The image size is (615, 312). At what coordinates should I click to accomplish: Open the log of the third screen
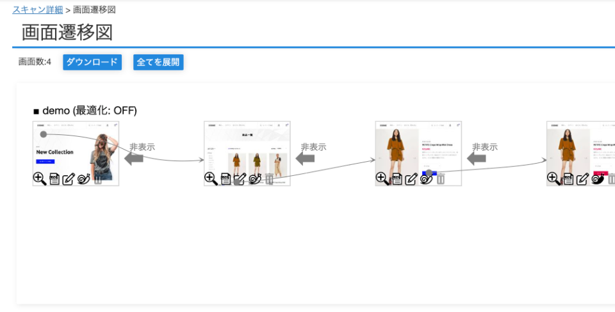tap(397, 179)
